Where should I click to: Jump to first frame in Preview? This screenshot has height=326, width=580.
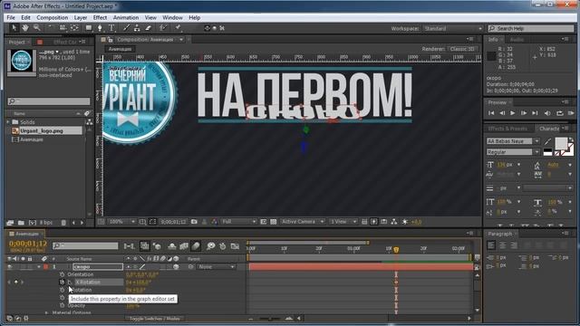[x=491, y=113]
